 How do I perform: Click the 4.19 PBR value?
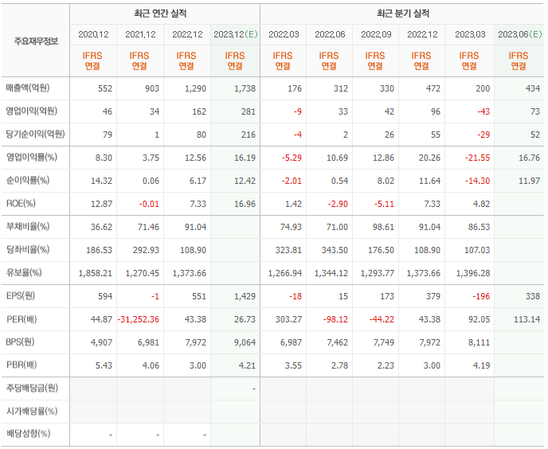point(481,365)
